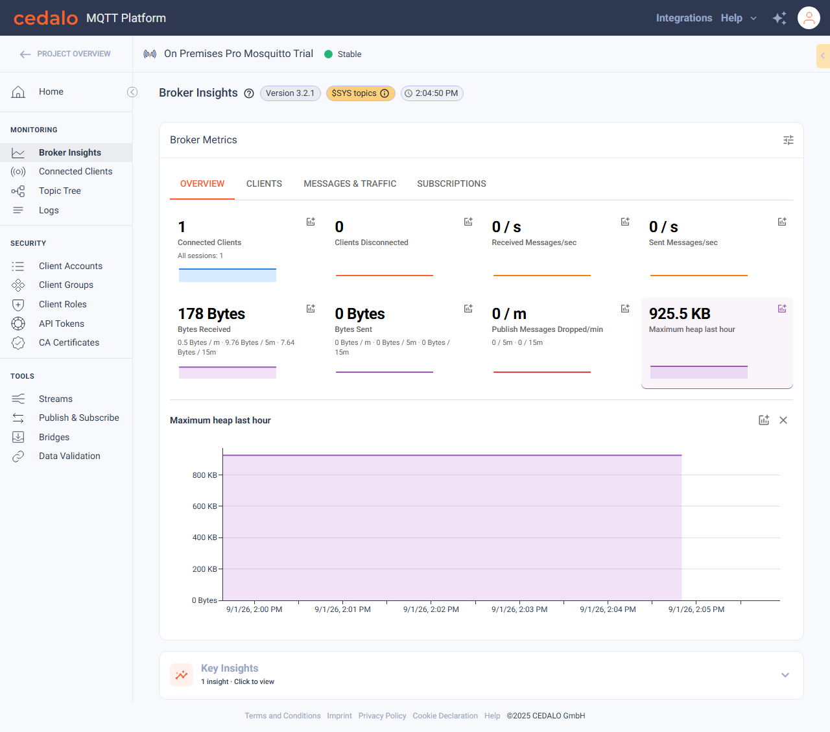Open Client Accounts page
This screenshot has height=732, width=830.
[66, 266]
